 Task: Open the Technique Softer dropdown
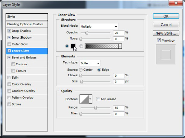90,63
